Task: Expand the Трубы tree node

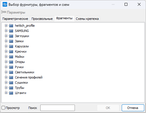Action: [x=6, y=88]
